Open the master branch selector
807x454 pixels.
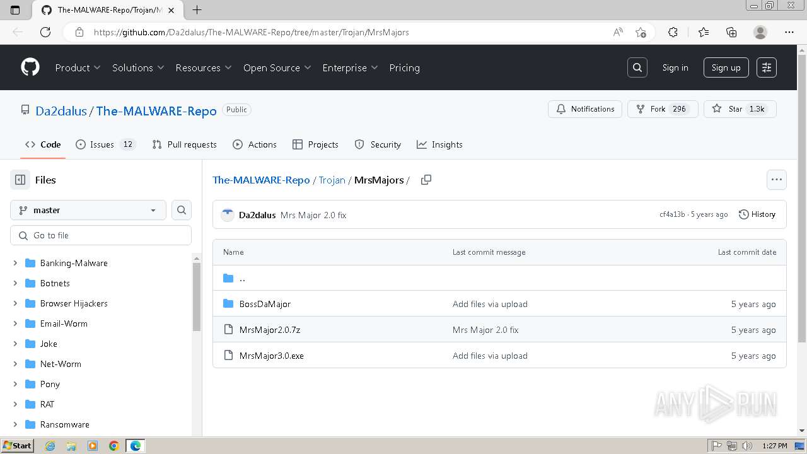tap(88, 210)
